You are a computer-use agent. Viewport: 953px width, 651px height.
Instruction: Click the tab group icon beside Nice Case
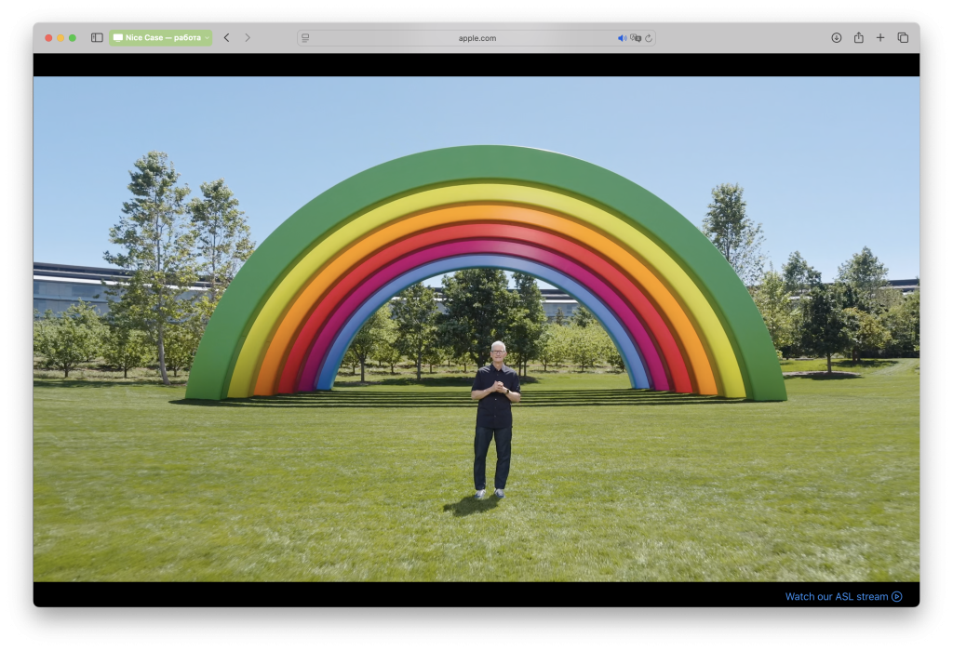118,37
